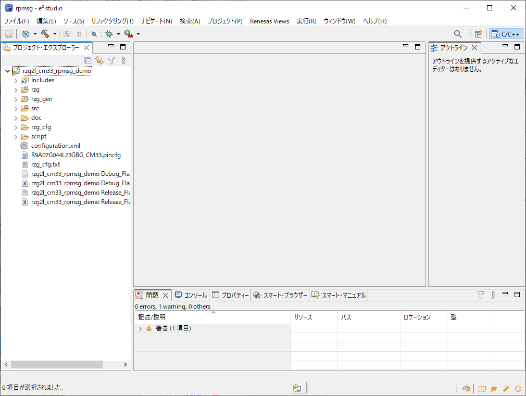Switch to the コンソール tab

[x=191, y=295]
